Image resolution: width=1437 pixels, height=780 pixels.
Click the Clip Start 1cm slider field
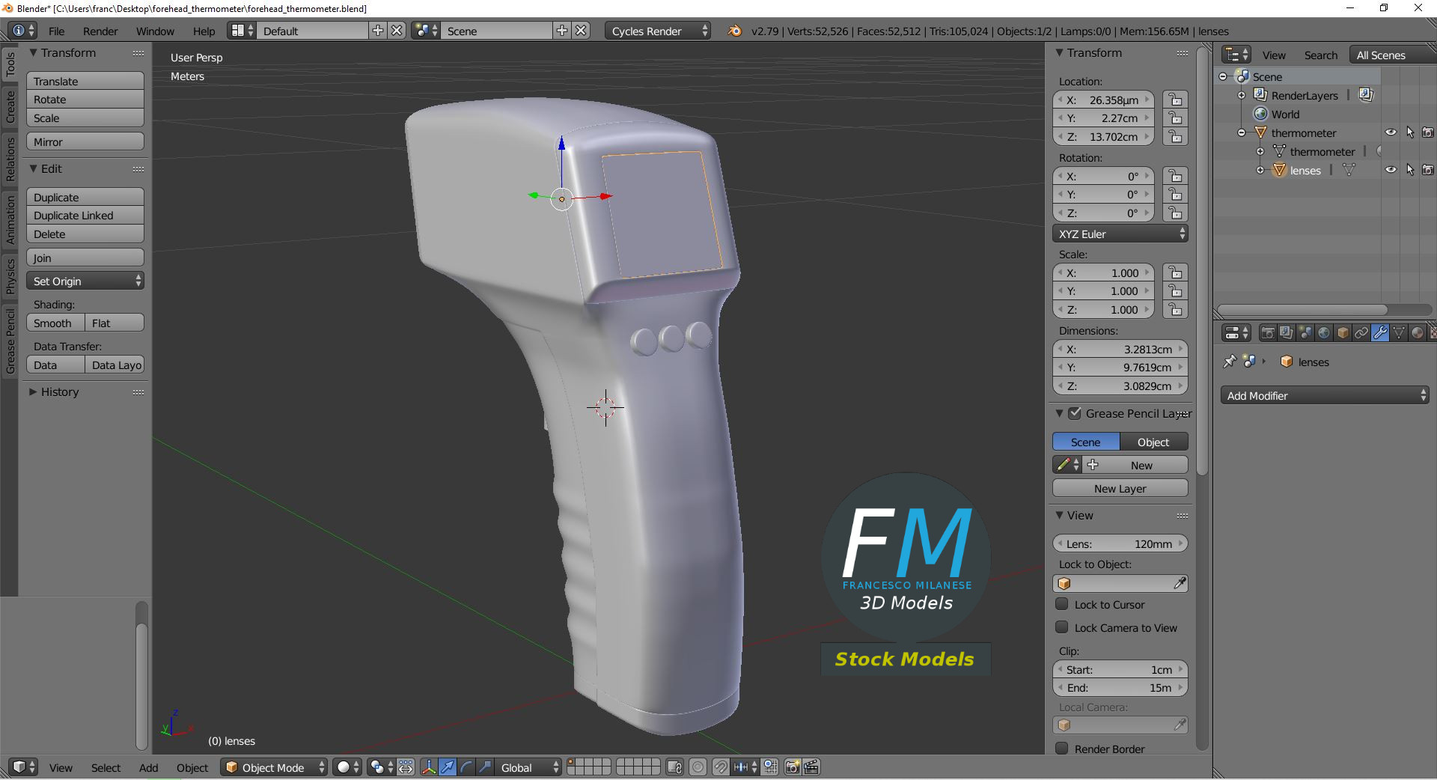(x=1120, y=669)
